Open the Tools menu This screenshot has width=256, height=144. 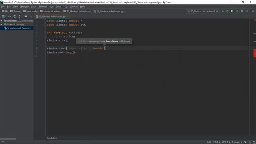coord(58,6)
